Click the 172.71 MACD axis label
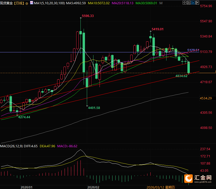Viewport: 216px width, 189px height. (205, 156)
